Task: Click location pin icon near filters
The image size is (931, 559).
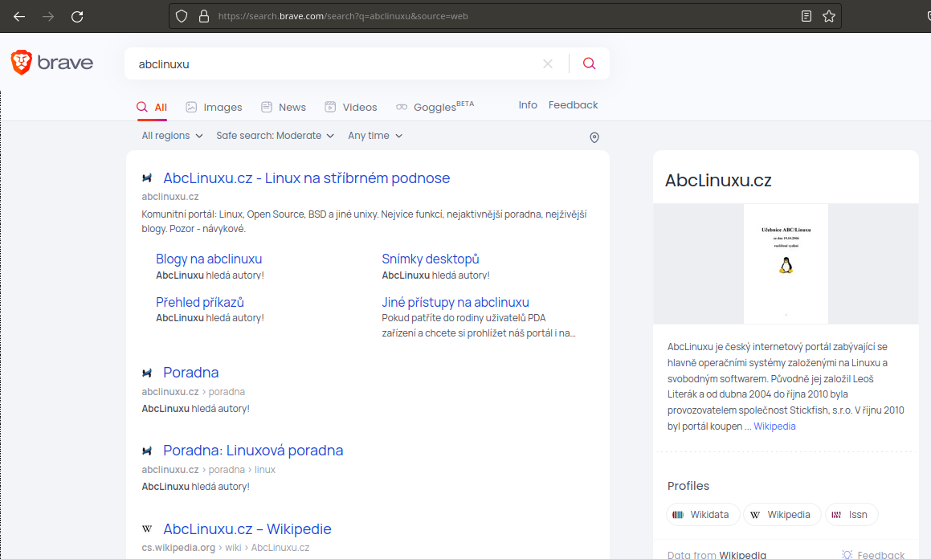Action: [594, 137]
